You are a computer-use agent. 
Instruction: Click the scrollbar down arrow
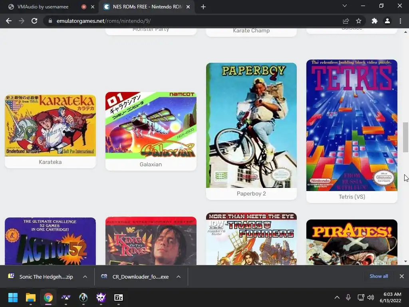click(405, 261)
